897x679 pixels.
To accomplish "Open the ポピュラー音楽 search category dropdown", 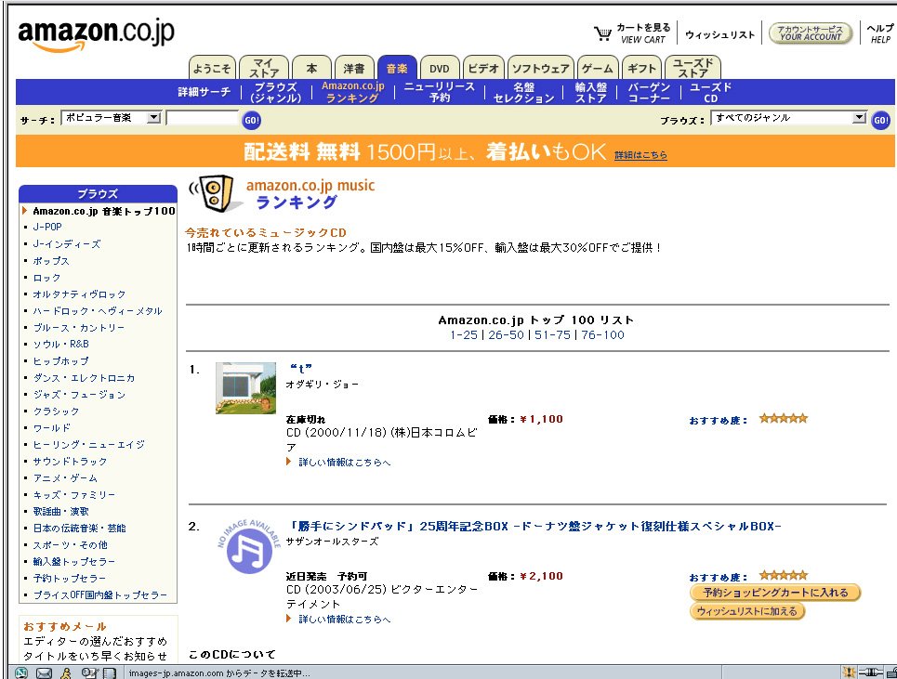I will tap(111, 118).
